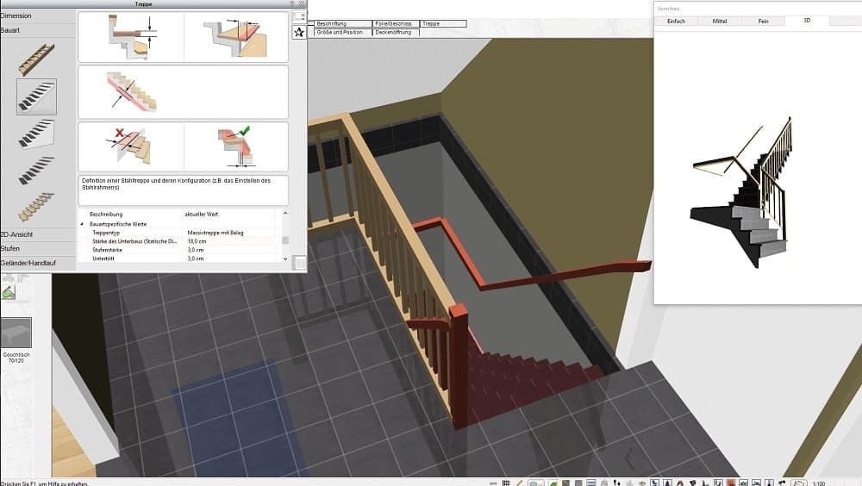Click the step thickness illustration image
Viewport: 862px width, 486px height.
(x=131, y=37)
